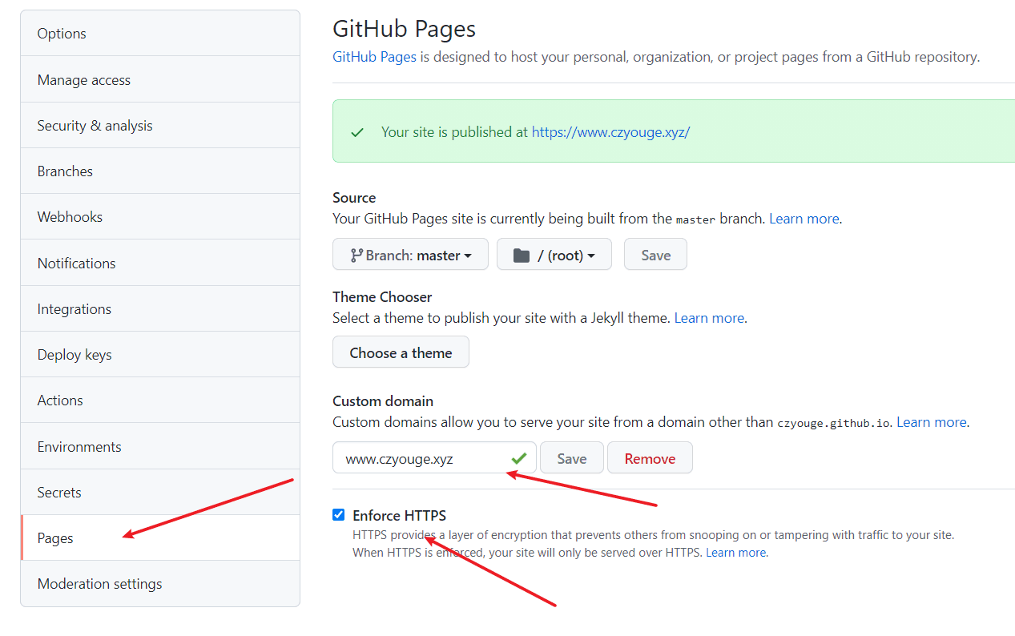Click Learn more link under Source
Screen dimensions: 1015x636
tap(804, 219)
